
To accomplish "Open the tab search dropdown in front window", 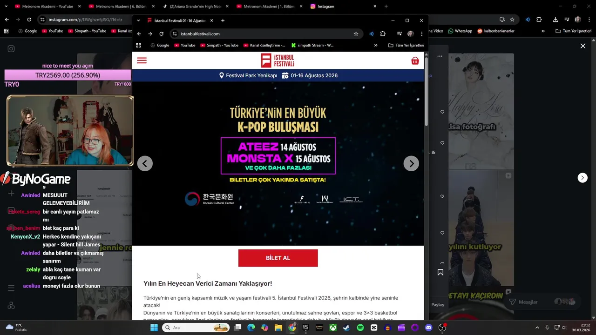I will [x=138, y=20].
